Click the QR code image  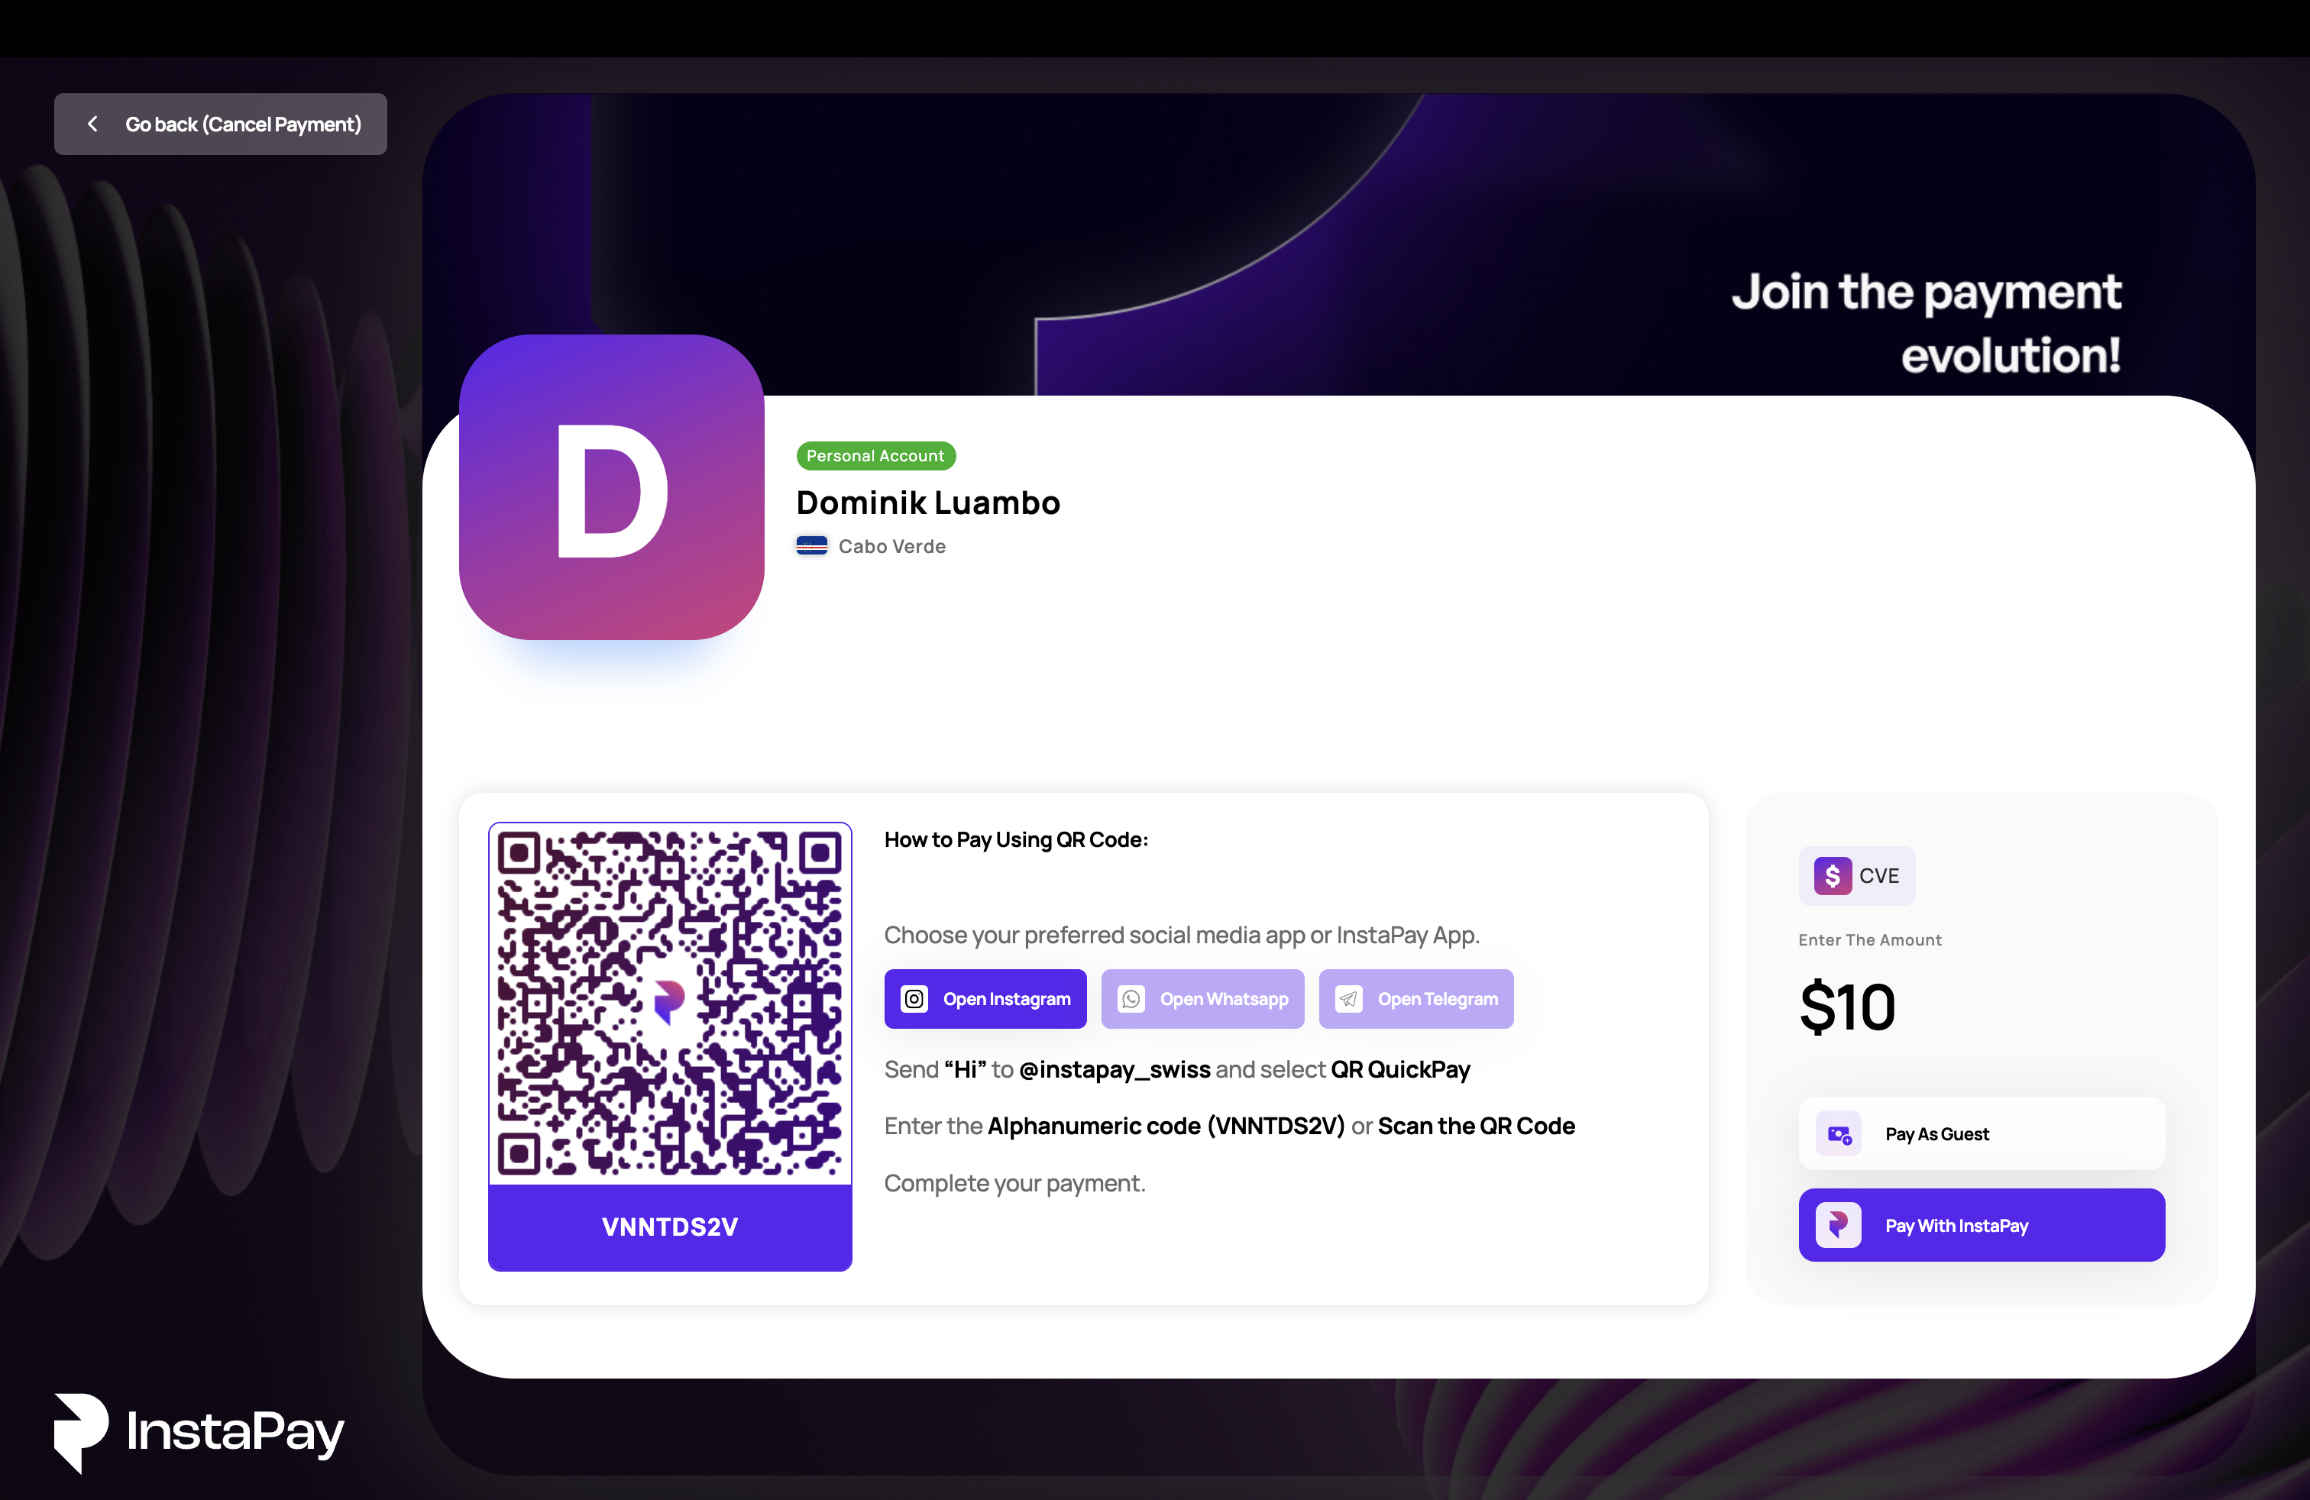[670, 1004]
